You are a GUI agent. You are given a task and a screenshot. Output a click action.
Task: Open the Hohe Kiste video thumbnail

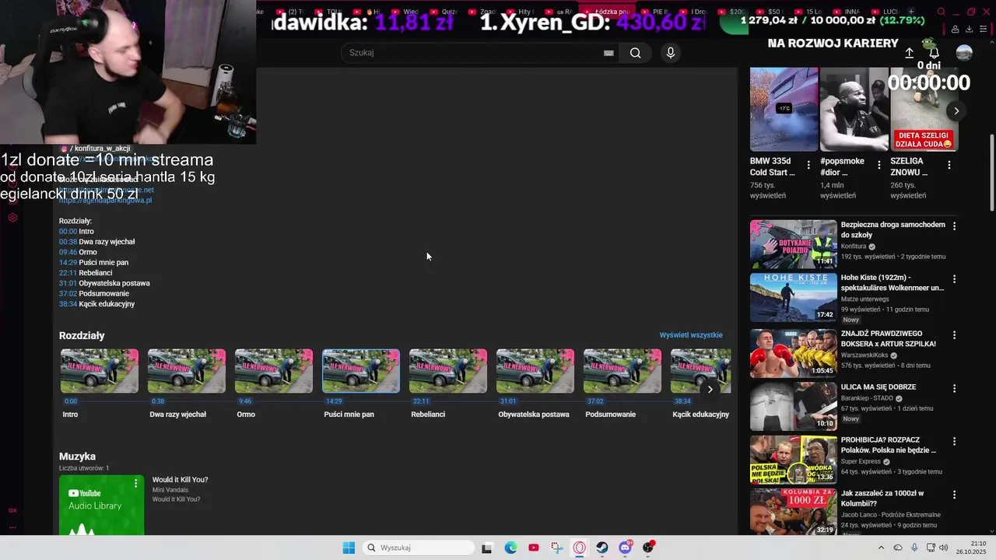[793, 297]
